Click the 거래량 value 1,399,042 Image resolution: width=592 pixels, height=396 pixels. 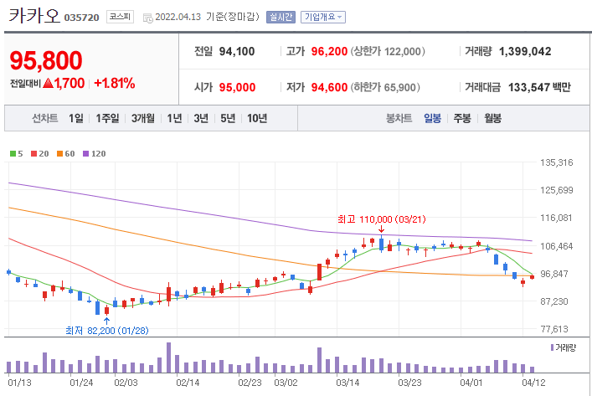pos(525,51)
